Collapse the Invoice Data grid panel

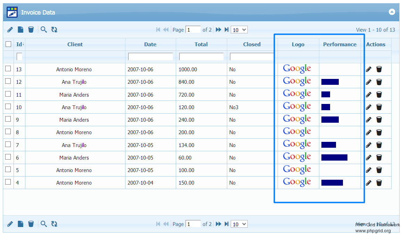click(x=392, y=12)
